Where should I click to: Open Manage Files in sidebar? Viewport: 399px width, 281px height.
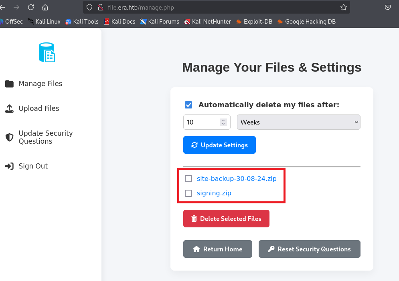40,84
